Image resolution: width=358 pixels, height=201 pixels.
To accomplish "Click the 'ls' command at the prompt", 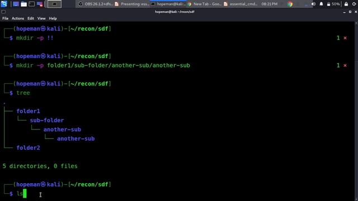I will (20, 194).
